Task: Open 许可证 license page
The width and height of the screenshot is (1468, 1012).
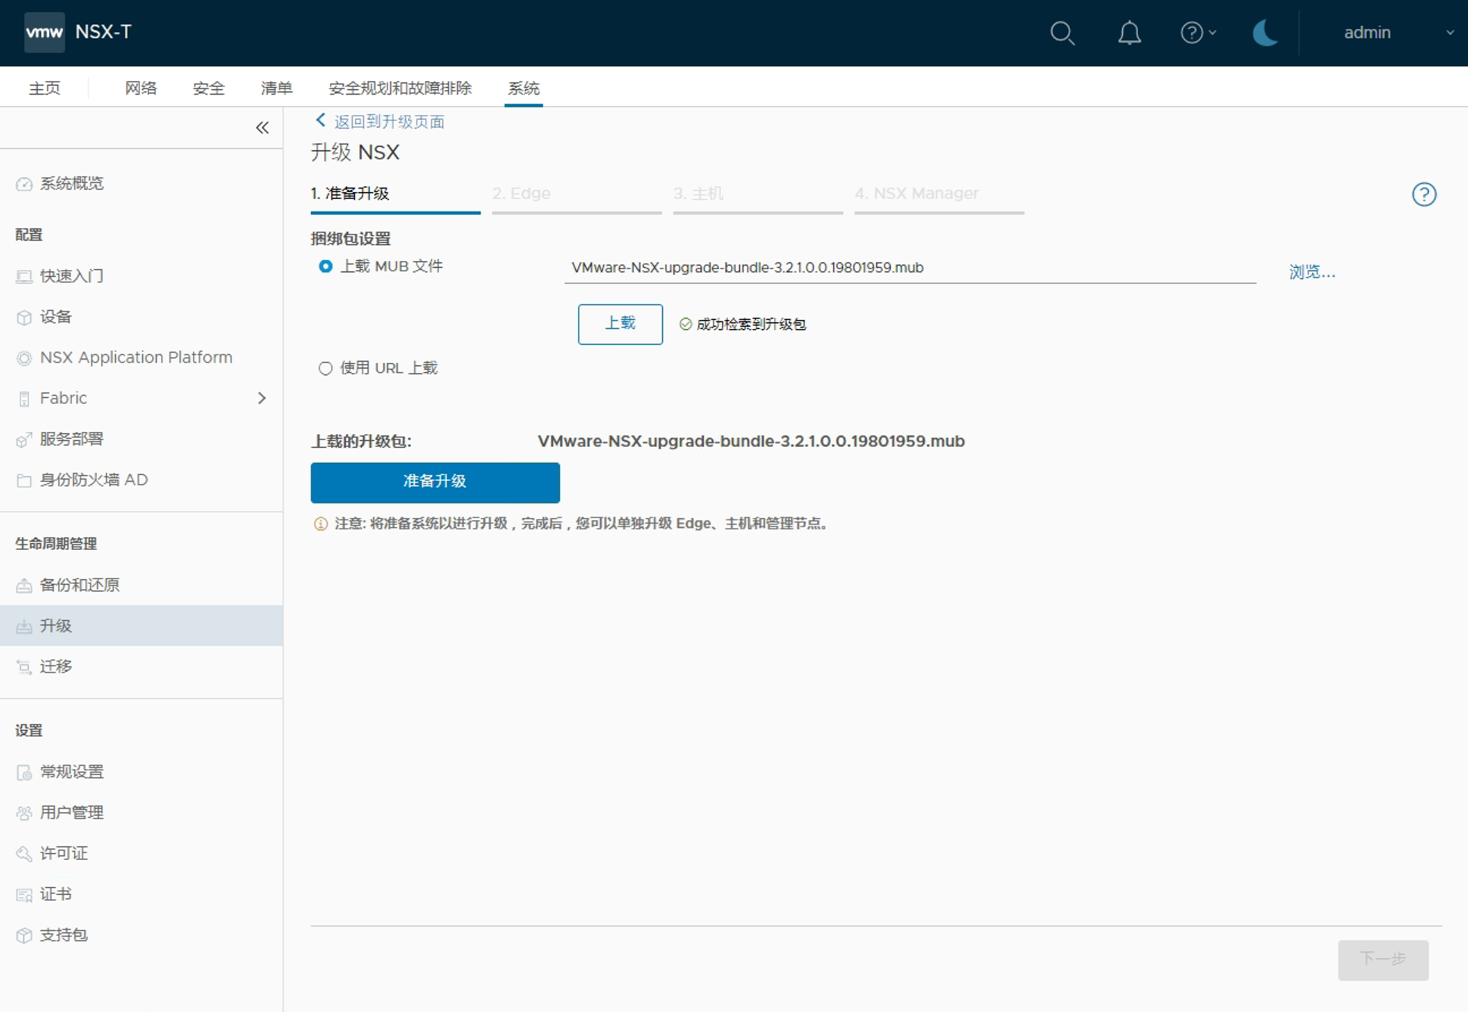Action: click(64, 853)
